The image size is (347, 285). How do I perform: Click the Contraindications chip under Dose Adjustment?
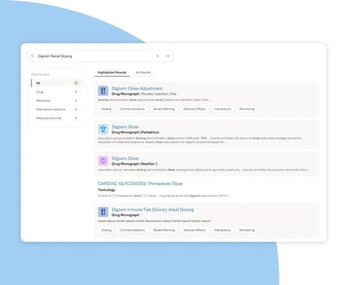coord(132,109)
